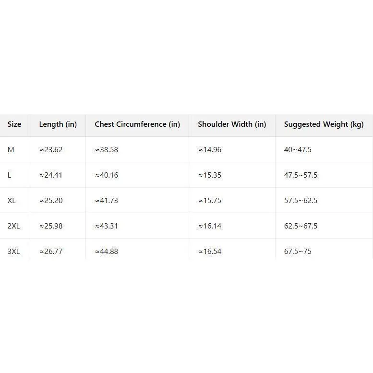
Task: Click the XL size row label
Action: pos(12,201)
